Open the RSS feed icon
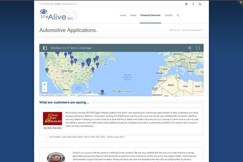 click(200, 4)
